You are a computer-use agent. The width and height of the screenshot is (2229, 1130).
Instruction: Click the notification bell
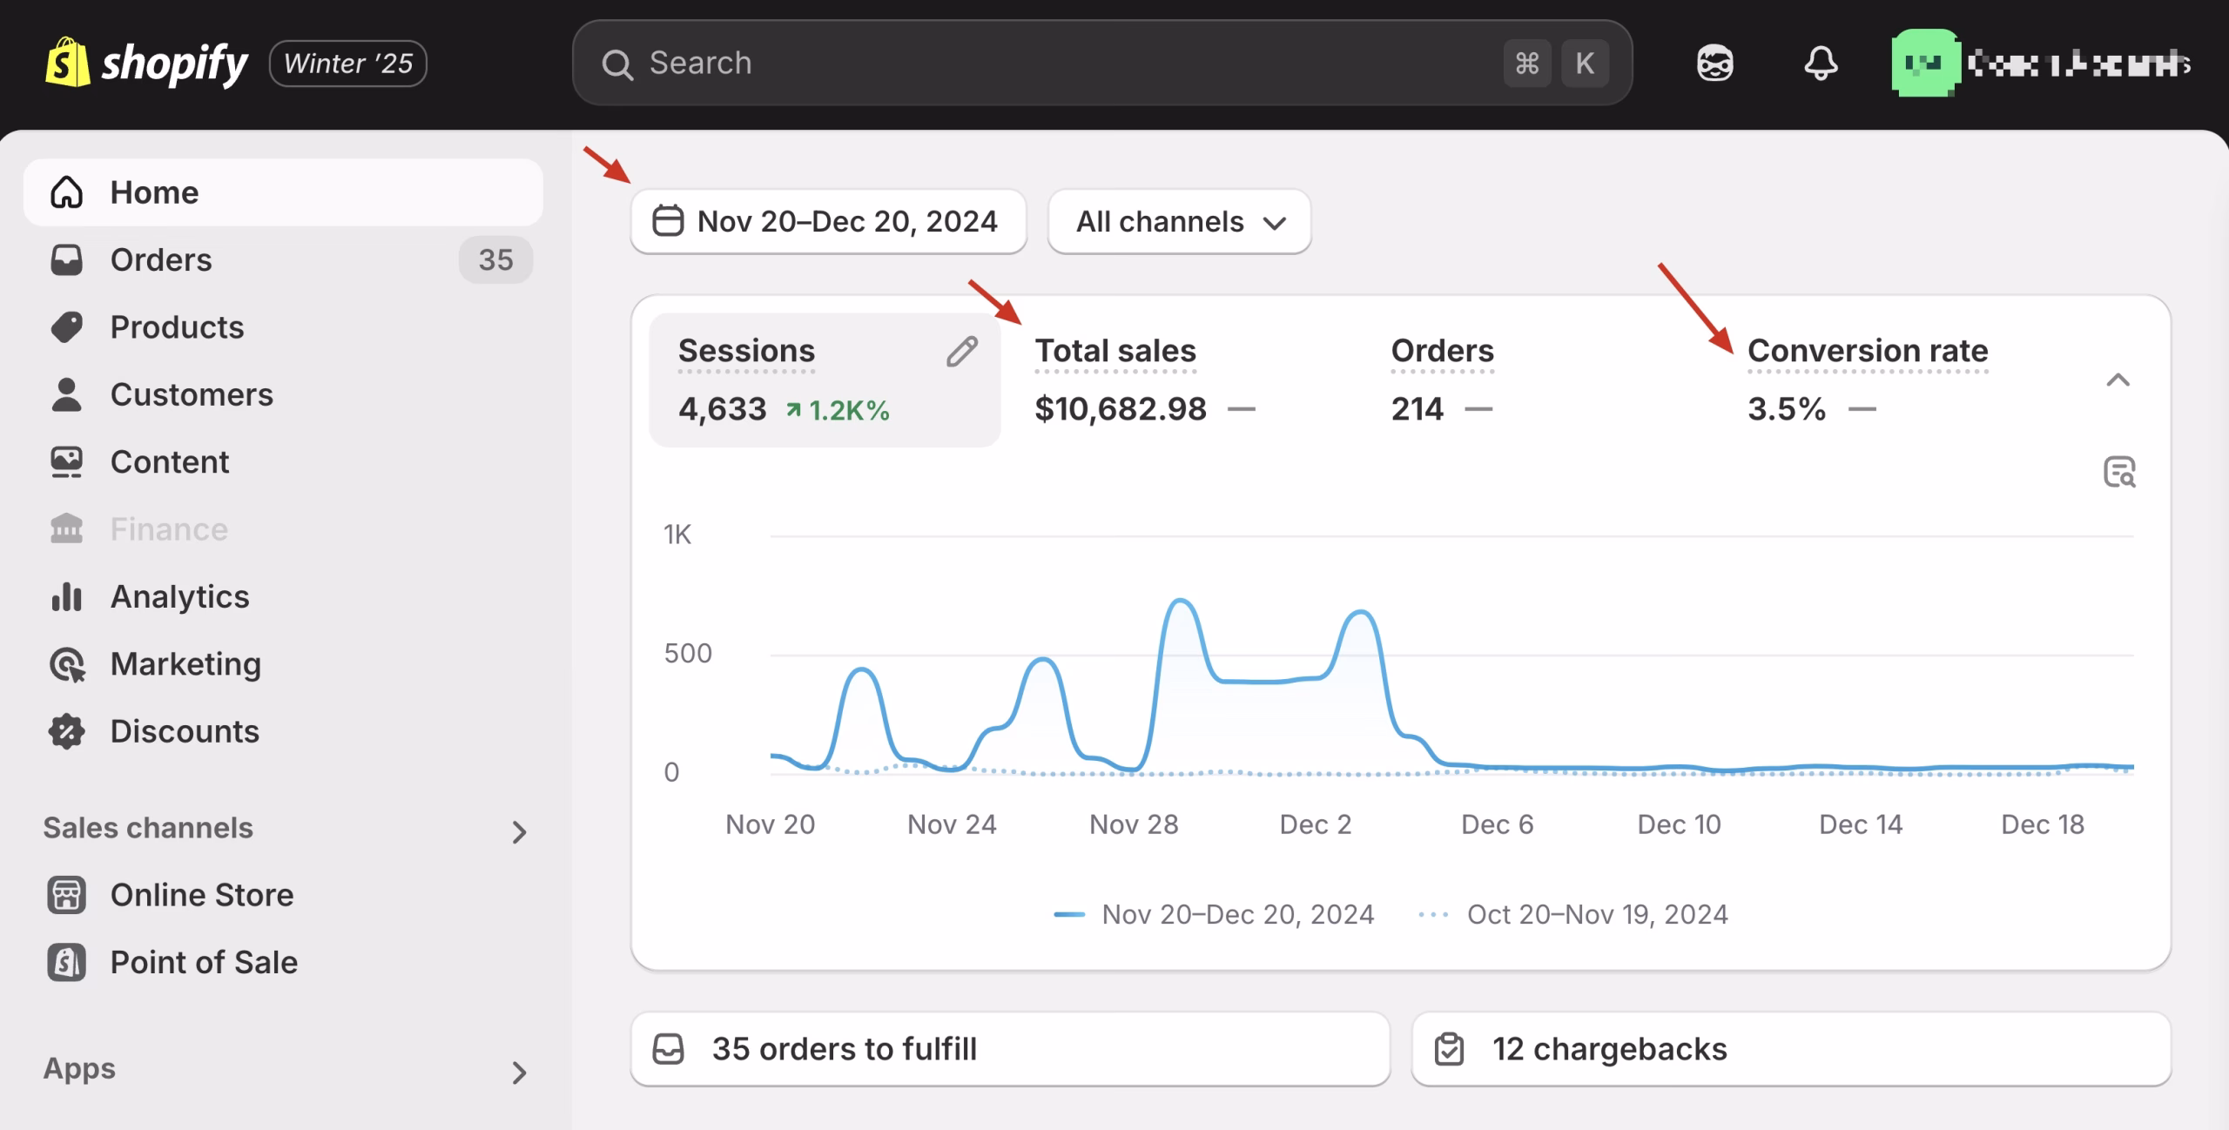[x=1822, y=63]
